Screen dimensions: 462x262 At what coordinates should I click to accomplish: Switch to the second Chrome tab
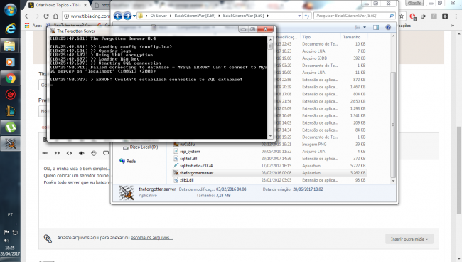tap(101, 5)
